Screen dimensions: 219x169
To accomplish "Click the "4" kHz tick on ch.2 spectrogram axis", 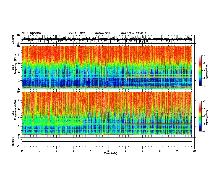I will point(19,118).
